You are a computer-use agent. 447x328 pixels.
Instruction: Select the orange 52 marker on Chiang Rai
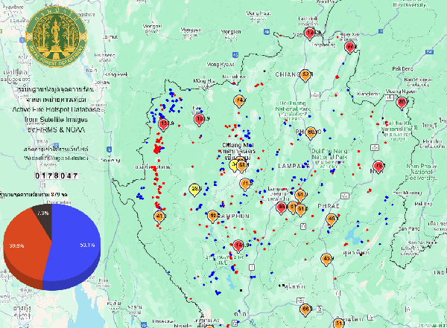point(305,75)
